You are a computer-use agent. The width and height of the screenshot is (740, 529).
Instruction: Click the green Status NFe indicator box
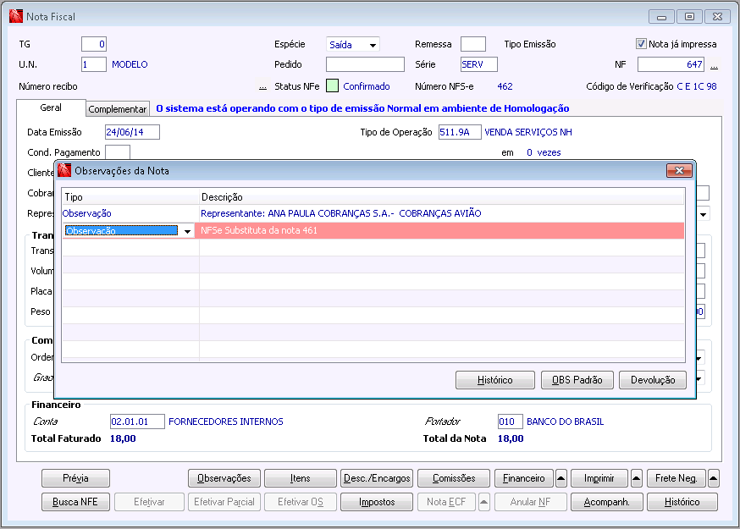tap(332, 85)
